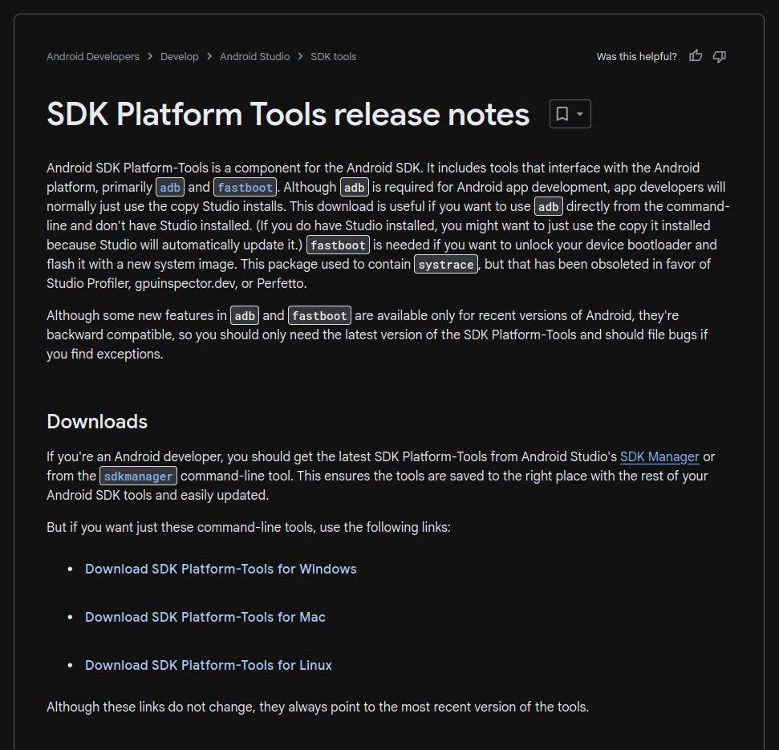Click the blue adb code link

170,187
